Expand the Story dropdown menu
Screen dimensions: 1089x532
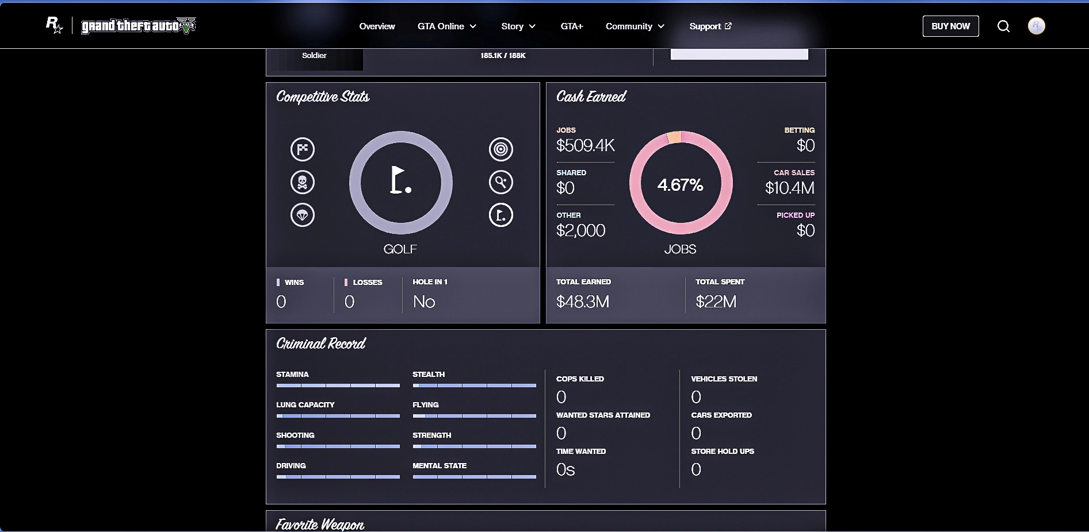tap(518, 26)
